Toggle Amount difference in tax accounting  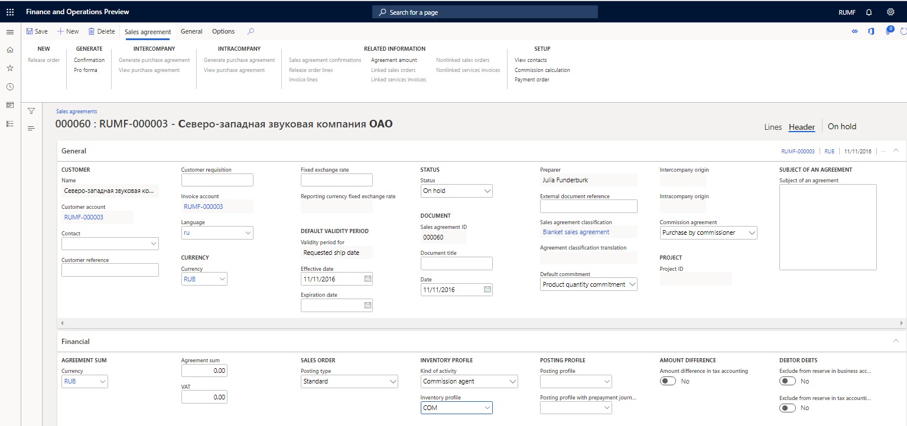(668, 381)
